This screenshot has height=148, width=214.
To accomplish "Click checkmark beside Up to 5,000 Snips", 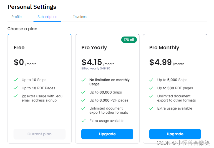I will coord(151,80).
